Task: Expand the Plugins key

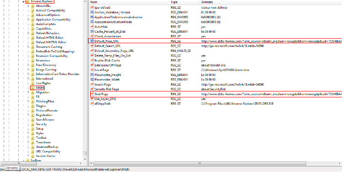Action: [28, 106]
